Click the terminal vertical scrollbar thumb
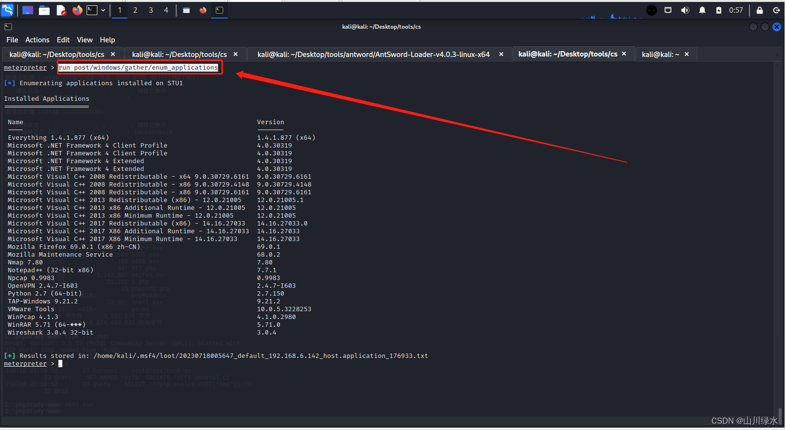This screenshot has width=786, height=430. (x=780, y=417)
